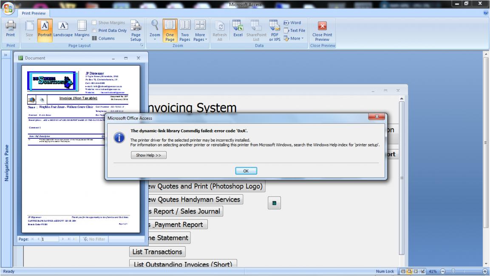490x276 pixels.
Task: Zoom in using the plus button
Action: [485, 271]
